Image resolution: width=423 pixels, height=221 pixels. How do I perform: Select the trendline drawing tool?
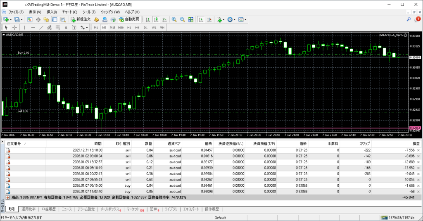(41, 28)
